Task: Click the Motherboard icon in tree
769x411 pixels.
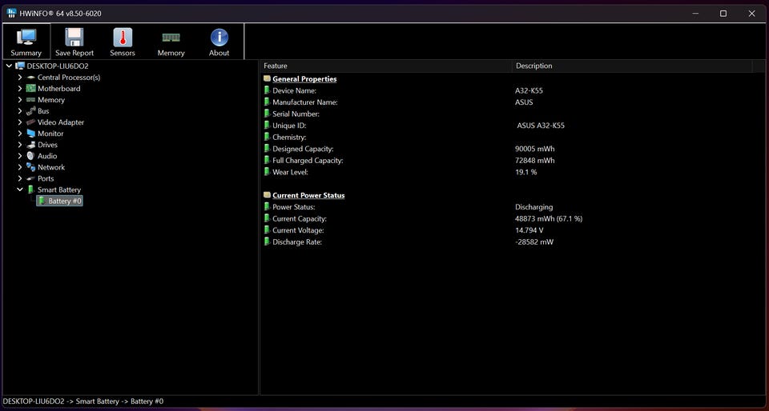Action: tap(31, 89)
